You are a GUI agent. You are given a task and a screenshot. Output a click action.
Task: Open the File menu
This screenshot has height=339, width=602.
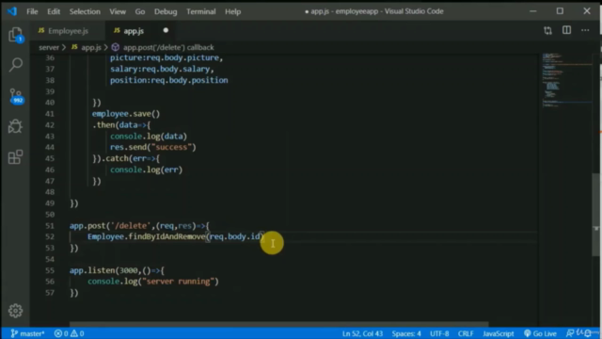[32, 11]
